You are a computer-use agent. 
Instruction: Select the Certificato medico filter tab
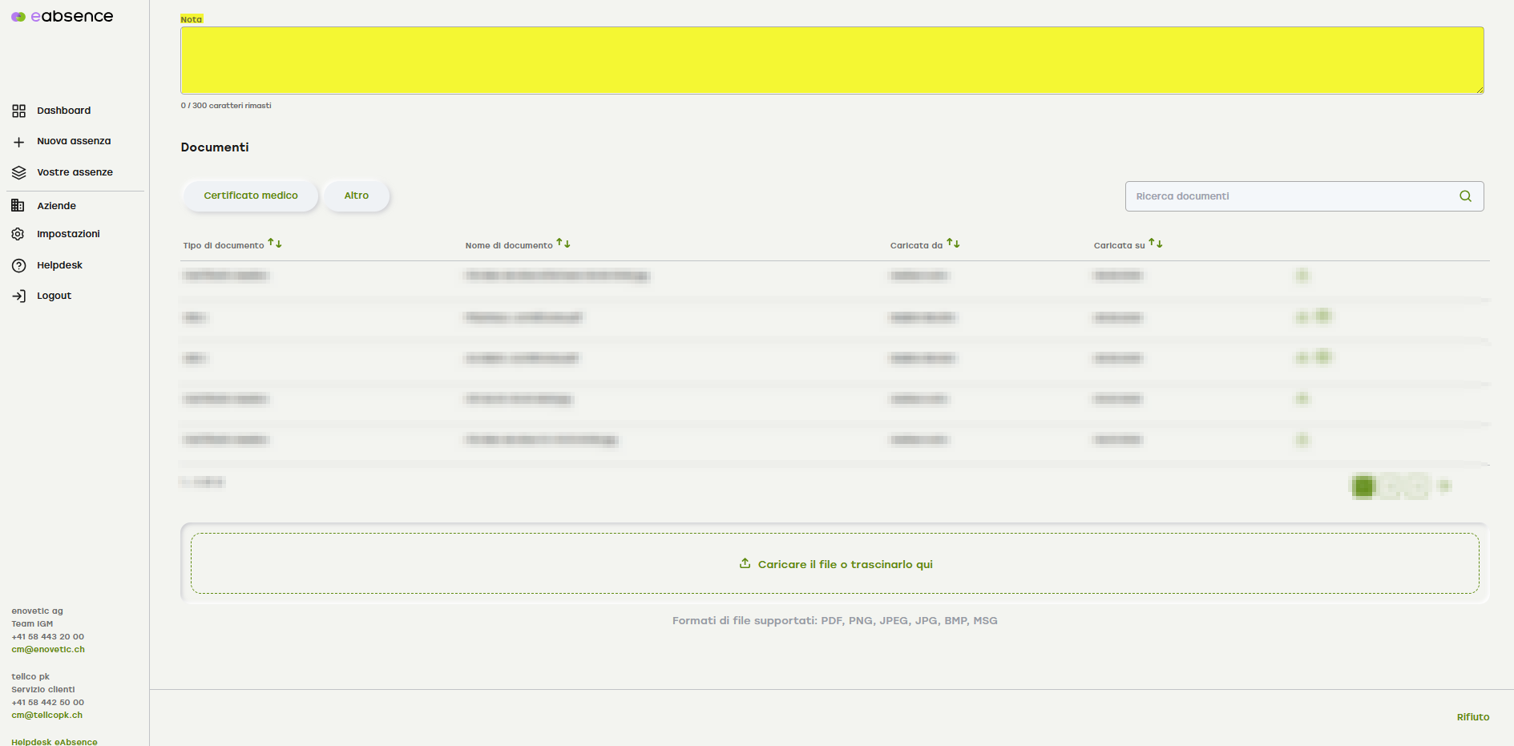tap(251, 196)
